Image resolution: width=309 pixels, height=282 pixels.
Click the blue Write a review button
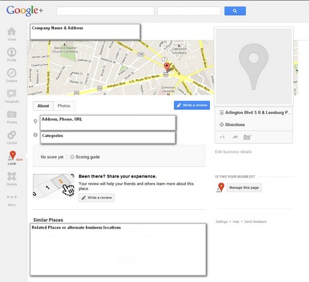tap(192, 105)
